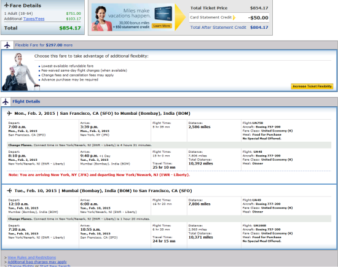Click the 9:40 p.m. +1 Day arrival
This screenshot has height=267, width=338.
(95, 156)
